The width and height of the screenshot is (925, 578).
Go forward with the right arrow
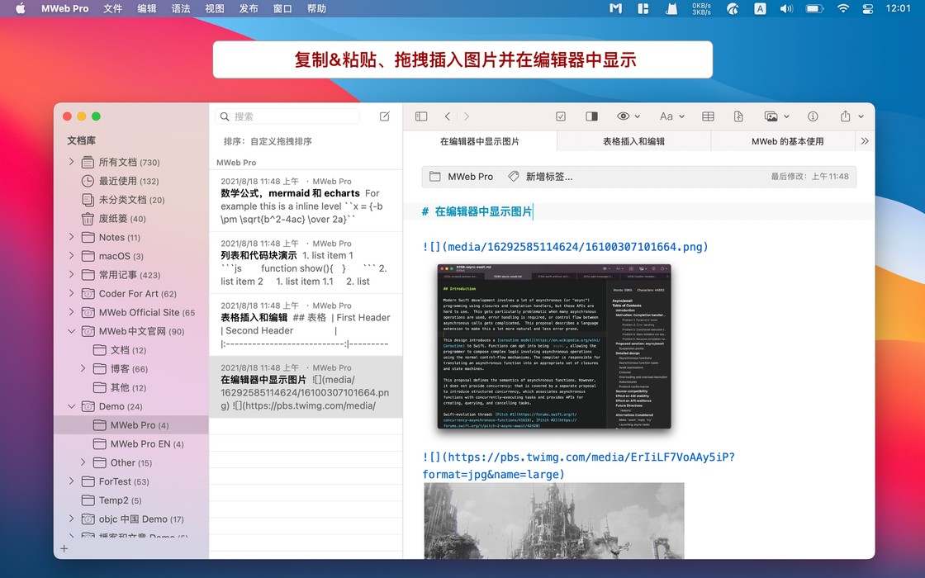467,116
